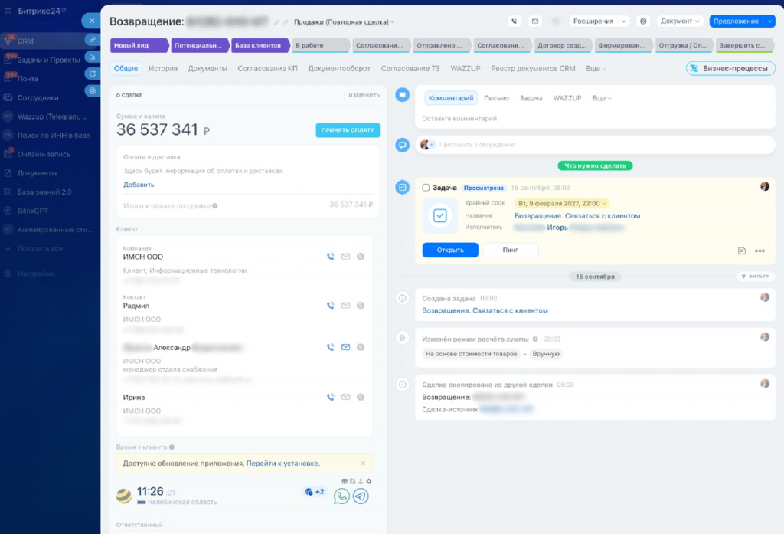
Task: Follow the Перейти к установке link
Action: point(283,464)
